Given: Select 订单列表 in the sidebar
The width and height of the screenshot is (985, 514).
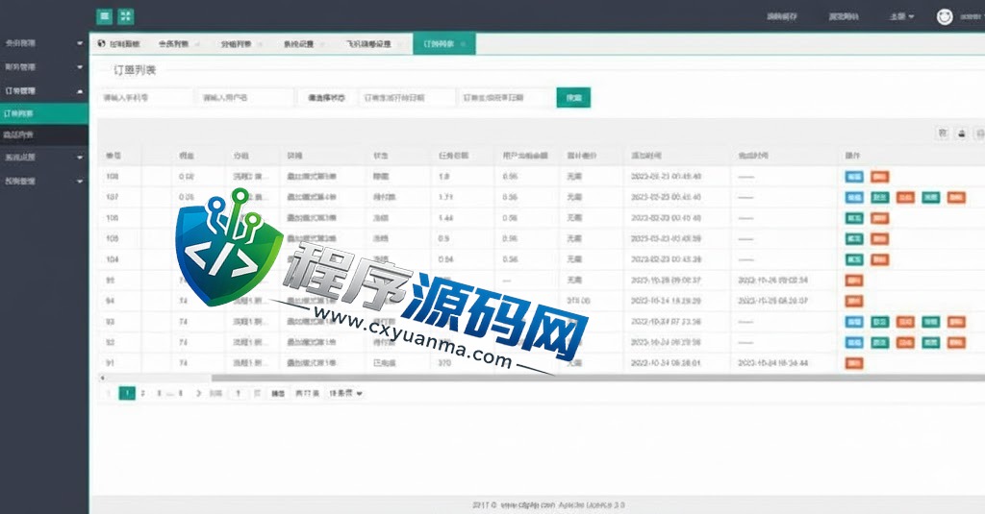Looking at the screenshot, I should click(44, 113).
